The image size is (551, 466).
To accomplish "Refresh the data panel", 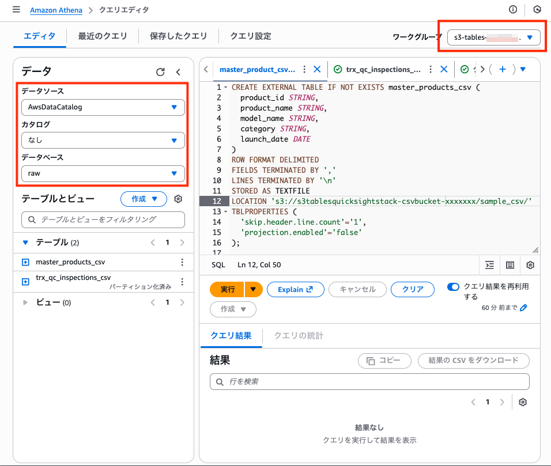I will pyautogui.click(x=161, y=71).
